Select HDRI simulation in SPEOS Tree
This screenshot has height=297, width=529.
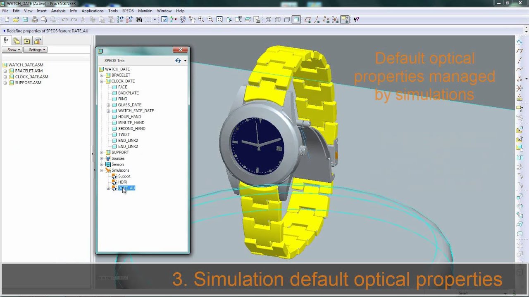pos(122,182)
